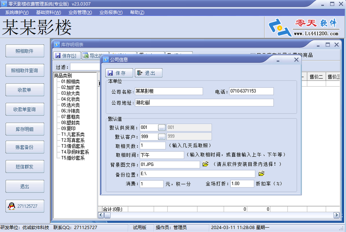Select 07.售框类 in category tree
This screenshot has height=232, width=346.
pyautogui.click(x=70, y=117)
